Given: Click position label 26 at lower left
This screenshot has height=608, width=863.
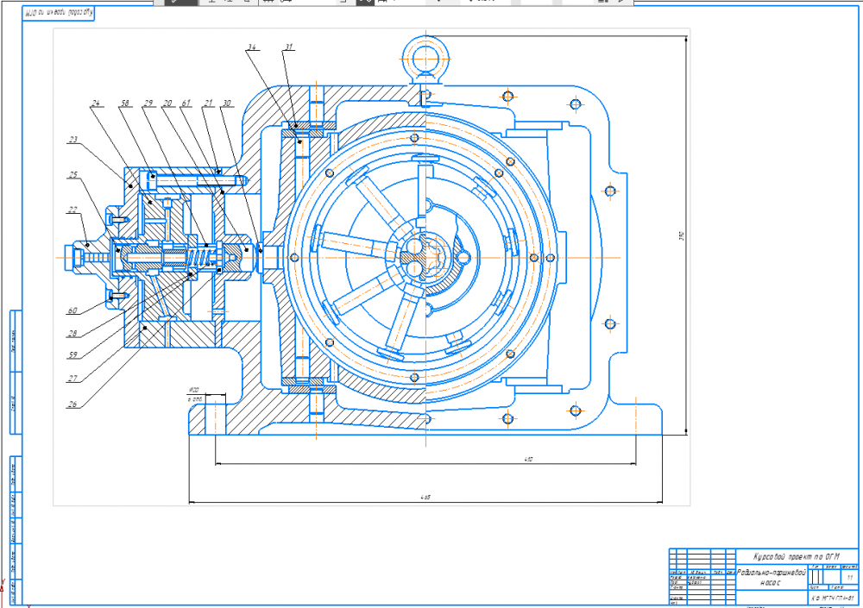Looking at the screenshot, I should 74,404.
